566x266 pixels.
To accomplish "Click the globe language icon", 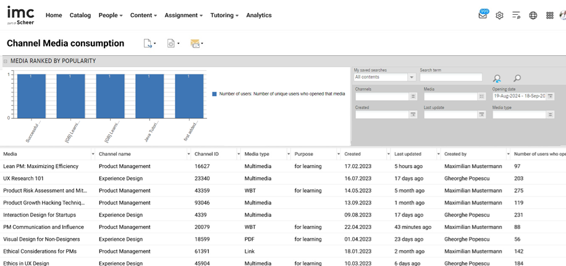I will click(533, 15).
